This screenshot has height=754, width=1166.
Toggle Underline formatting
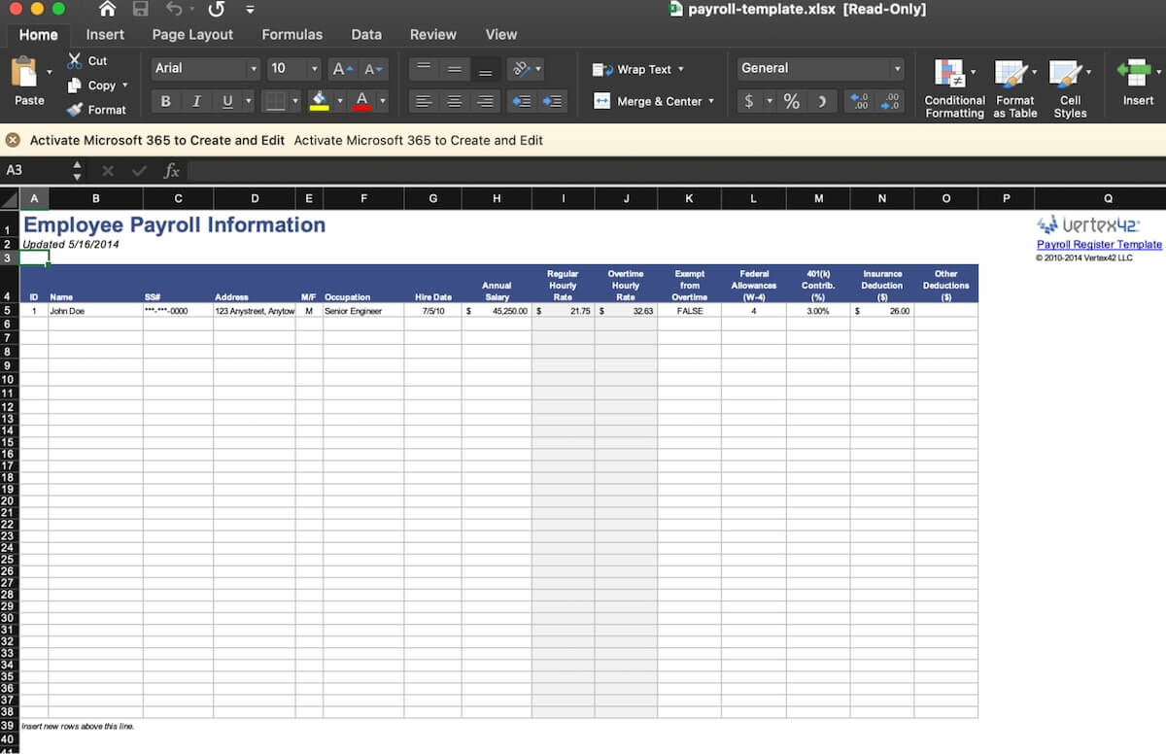(227, 101)
